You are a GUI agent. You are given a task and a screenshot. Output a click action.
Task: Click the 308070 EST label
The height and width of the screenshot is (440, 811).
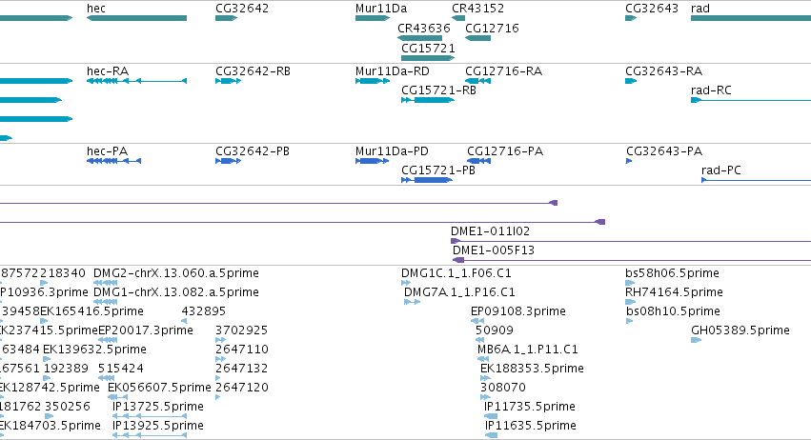point(503,388)
